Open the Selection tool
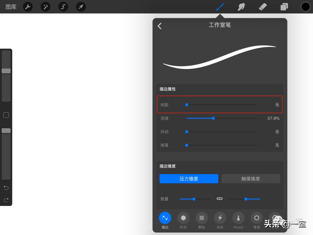Image resolution: width=313 pixels, height=235 pixels. 63,7
